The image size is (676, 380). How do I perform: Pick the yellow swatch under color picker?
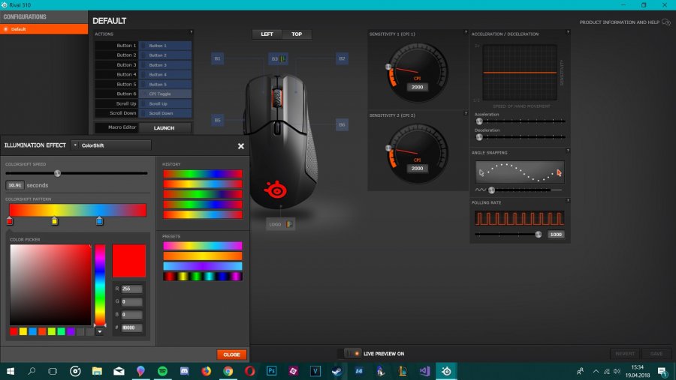click(23, 331)
